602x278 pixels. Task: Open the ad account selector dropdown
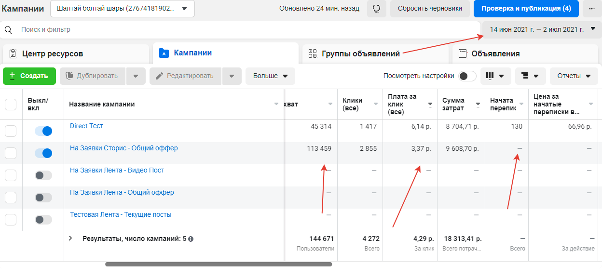pyautogui.click(x=122, y=9)
